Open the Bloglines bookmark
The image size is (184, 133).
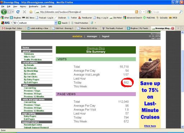[15, 18]
